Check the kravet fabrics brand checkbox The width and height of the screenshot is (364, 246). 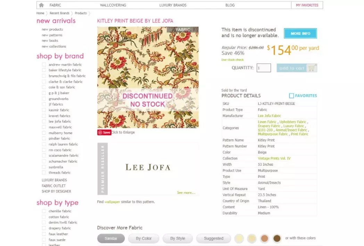44,116
